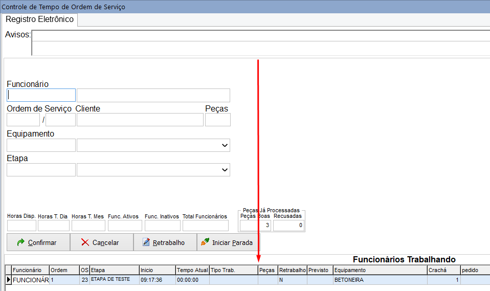Click the pedido column header
This screenshot has height=291, width=490.
(475, 270)
